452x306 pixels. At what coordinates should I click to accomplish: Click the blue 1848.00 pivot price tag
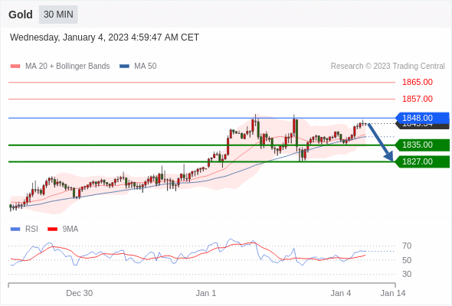click(422, 118)
